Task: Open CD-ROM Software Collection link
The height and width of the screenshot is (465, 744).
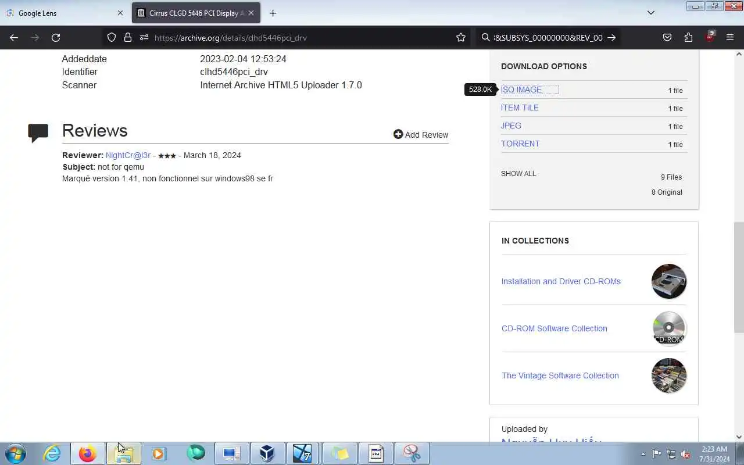Action: click(554, 328)
